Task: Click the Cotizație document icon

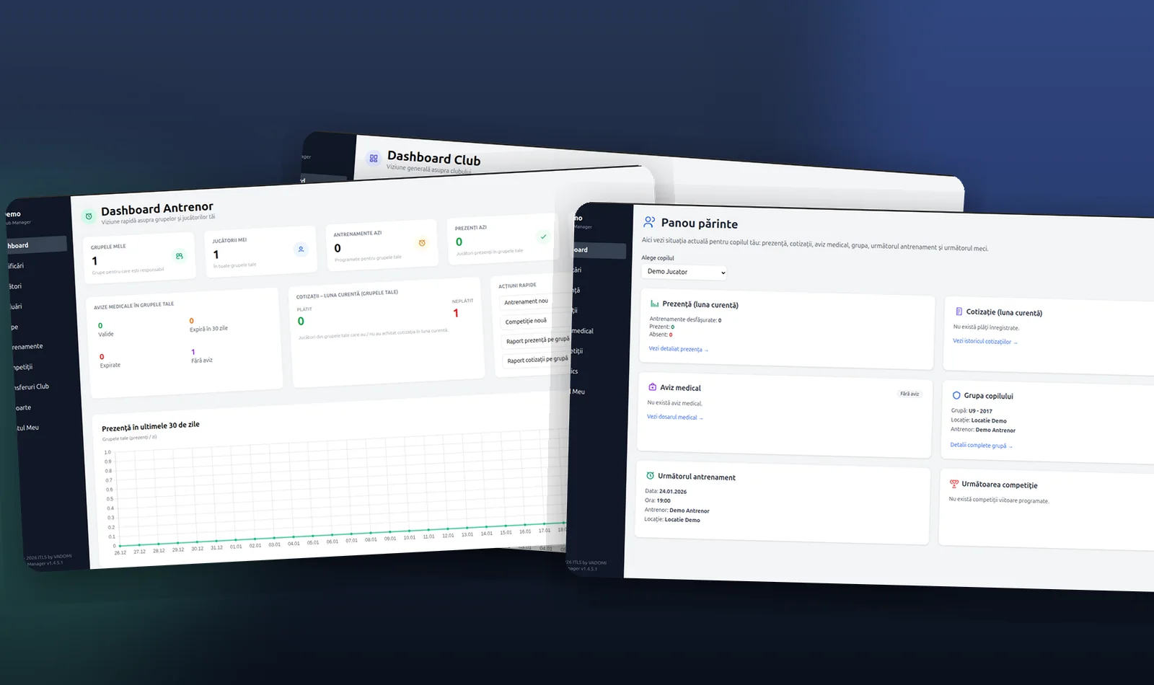Action: coord(959,311)
